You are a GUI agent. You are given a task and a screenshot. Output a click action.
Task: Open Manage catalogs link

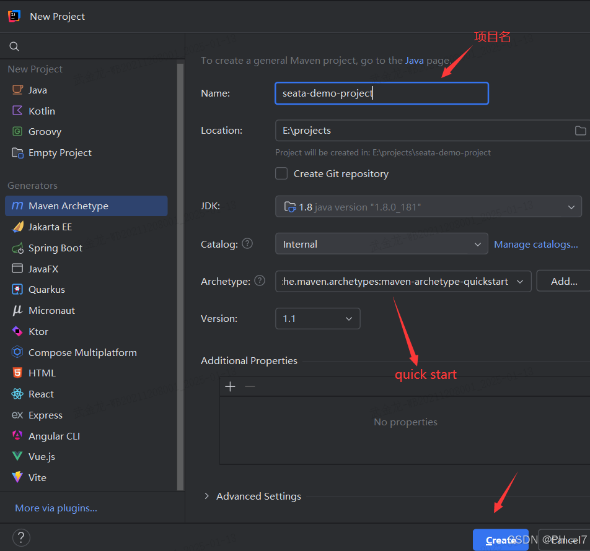coord(536,245)
